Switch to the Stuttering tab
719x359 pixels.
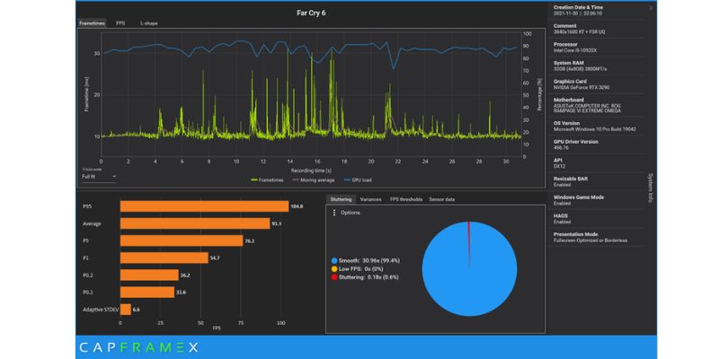point(342,199)
